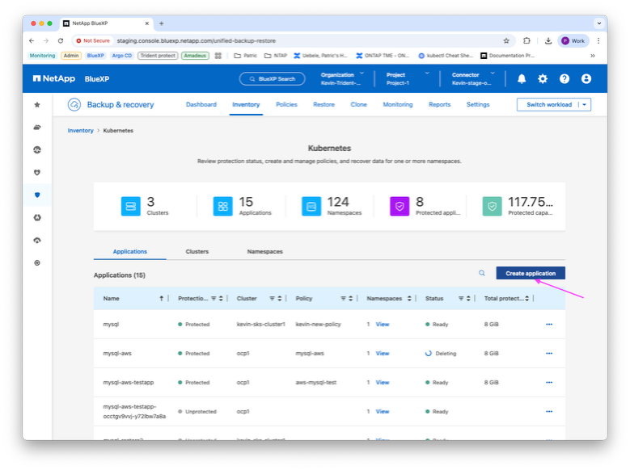Open Chrome downloads icon
This screenshot has height=470, width=630.
(x=548, y=40)
